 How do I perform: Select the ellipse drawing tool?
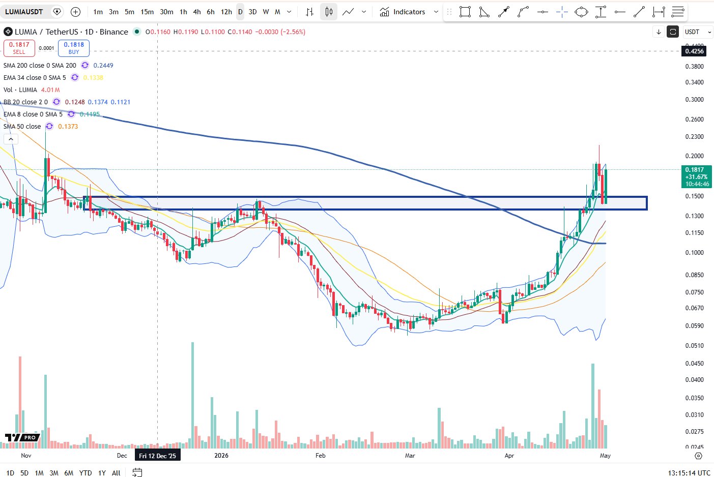coord(581,12)
